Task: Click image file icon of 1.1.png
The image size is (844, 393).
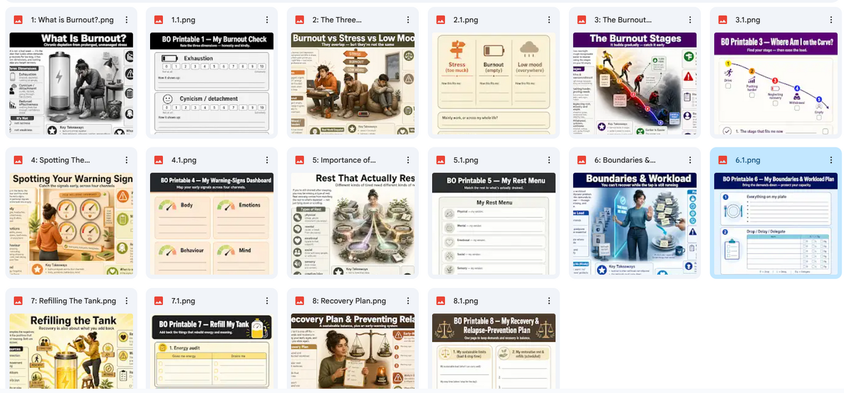Action: click(x=159, y=20)
